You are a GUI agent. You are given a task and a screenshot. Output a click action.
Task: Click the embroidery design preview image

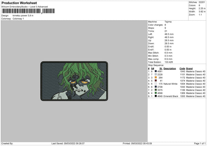(74, 81)
